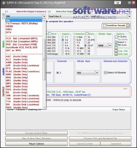137x148 pixels.
Task: Enable the DirectShow Decode checkbox
Action: coord(104,26)
